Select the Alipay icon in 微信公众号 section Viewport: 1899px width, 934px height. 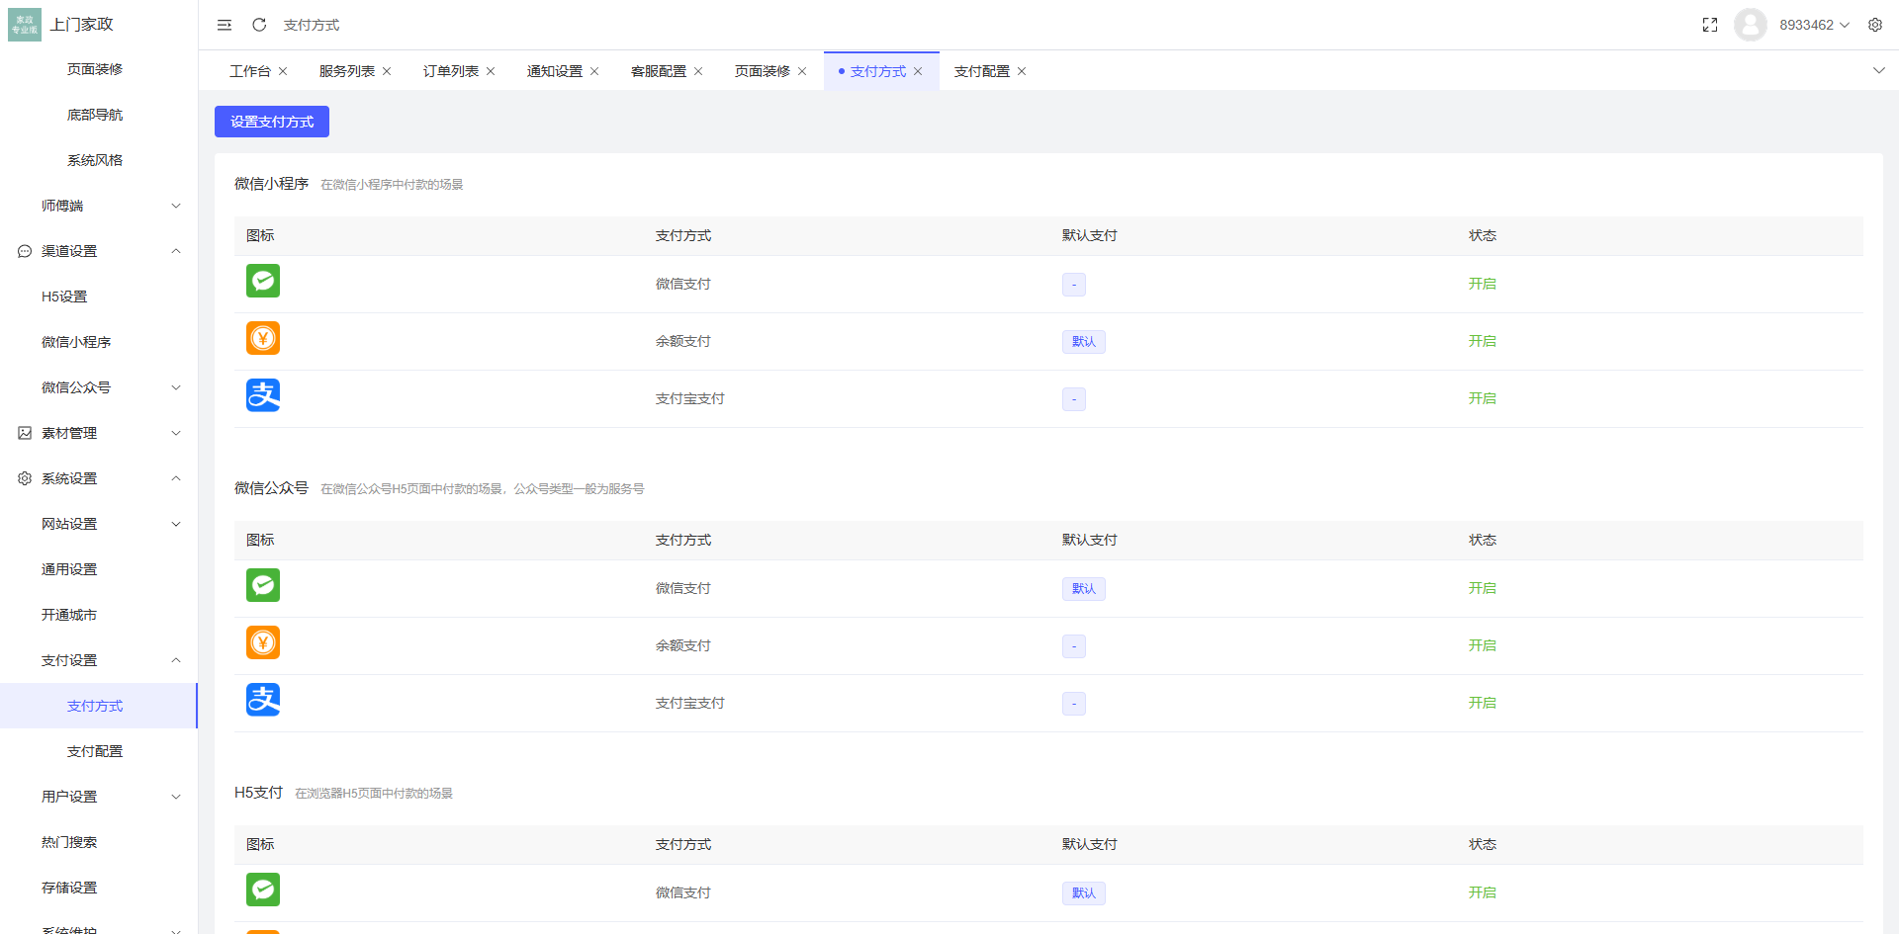(x=263, y=700)
